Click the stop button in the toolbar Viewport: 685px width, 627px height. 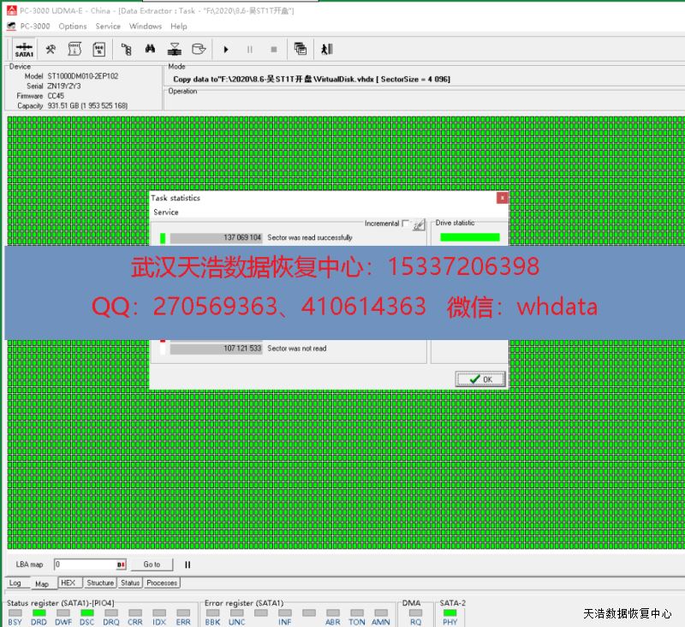click(x=274, y=50)
